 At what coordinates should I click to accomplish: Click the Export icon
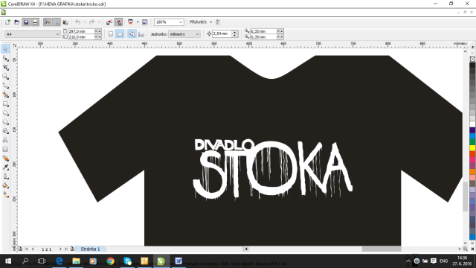(x=118, y=22)
